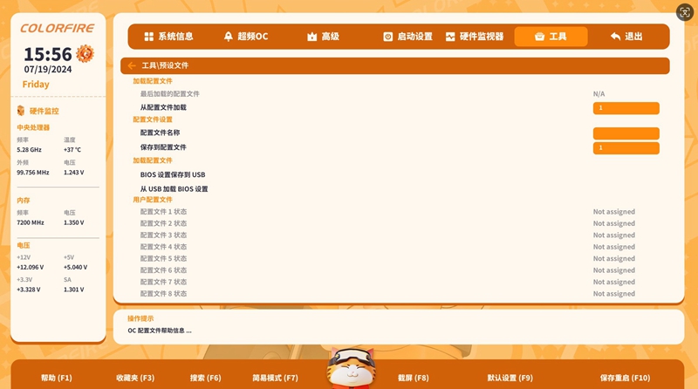Viewport: 698px width, 389px height.
Task: Click the 系统信息 grid icon
Action: [148, 37]
